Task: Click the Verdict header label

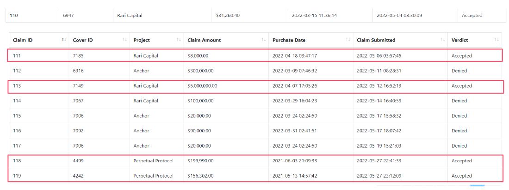Action: [x=459, y=40]
